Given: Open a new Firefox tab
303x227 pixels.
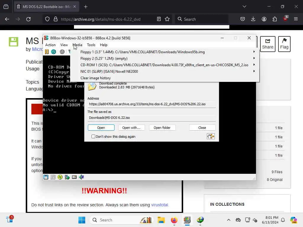Looking at the screenshot, I should 86,7.
